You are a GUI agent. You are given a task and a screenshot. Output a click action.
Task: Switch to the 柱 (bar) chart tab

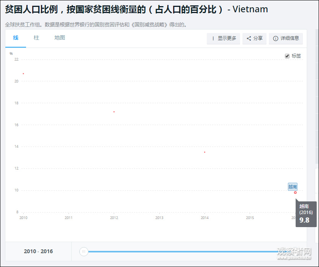point(36,38)
